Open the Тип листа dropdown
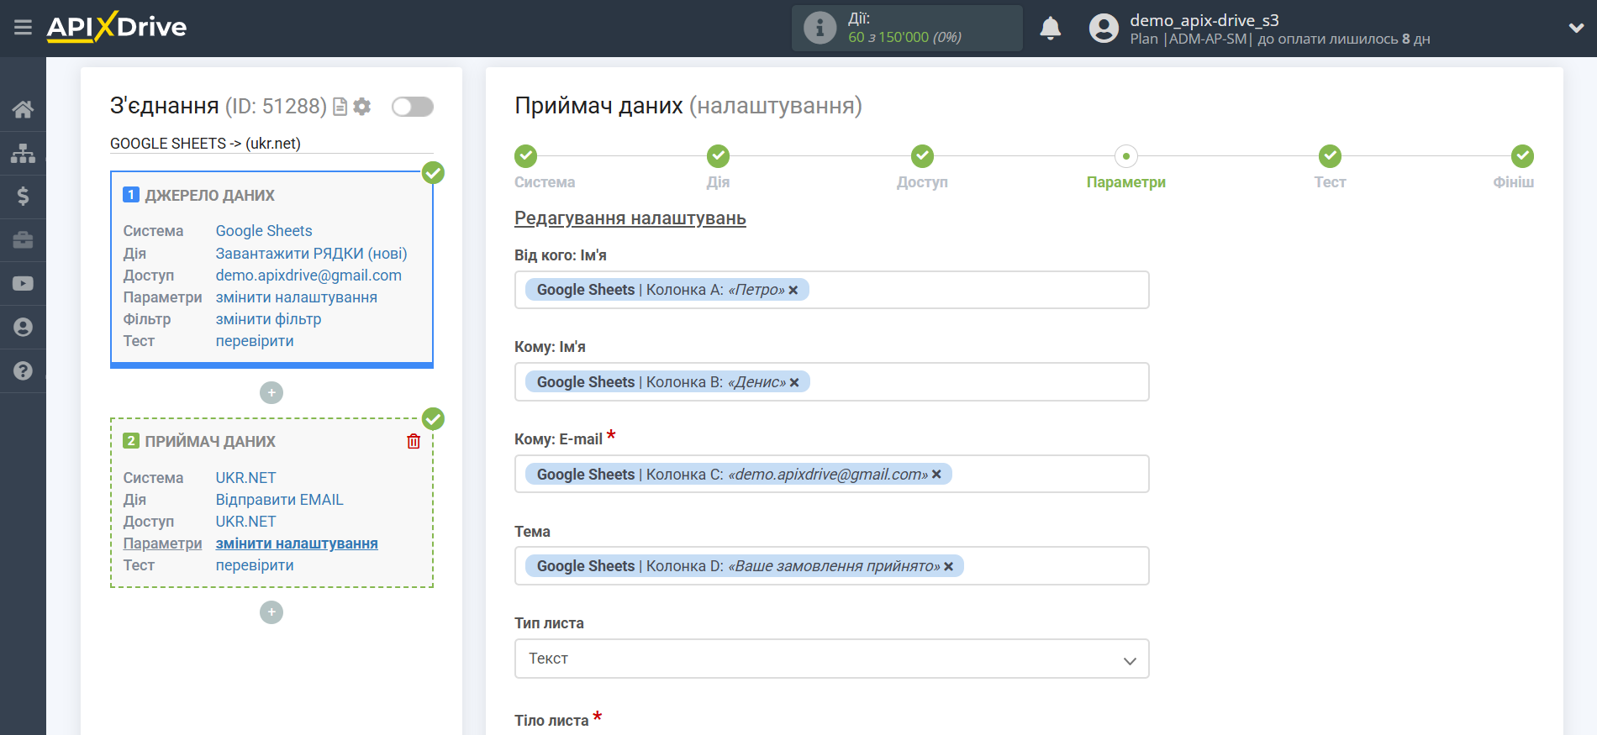Viewport: 1597px width, 735px height. point(831,659)
